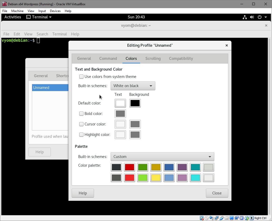Close the Editing Profile dialog with X
The width and height of the screenshot is (272, 221).
pyautogui.click(x=226, y=45)
